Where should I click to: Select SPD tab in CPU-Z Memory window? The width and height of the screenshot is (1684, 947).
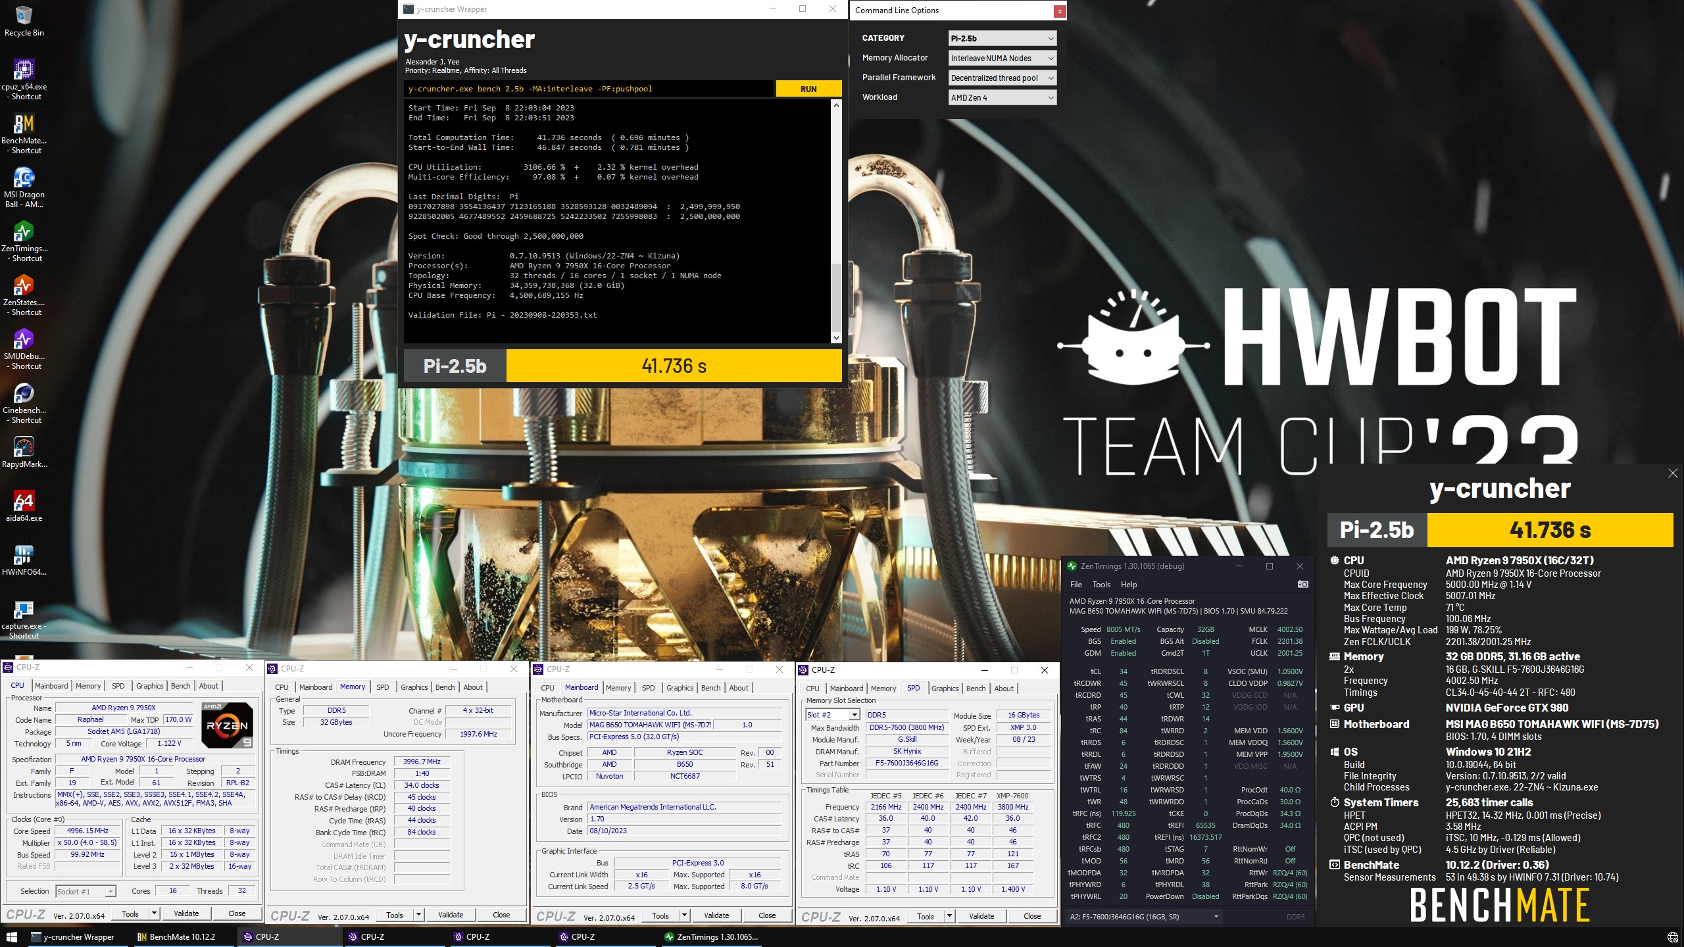pos(383,687)
